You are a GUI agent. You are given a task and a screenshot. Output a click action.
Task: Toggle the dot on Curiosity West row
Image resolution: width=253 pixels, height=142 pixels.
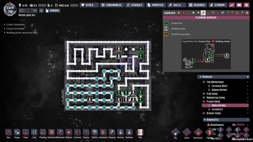coord(248,86)
